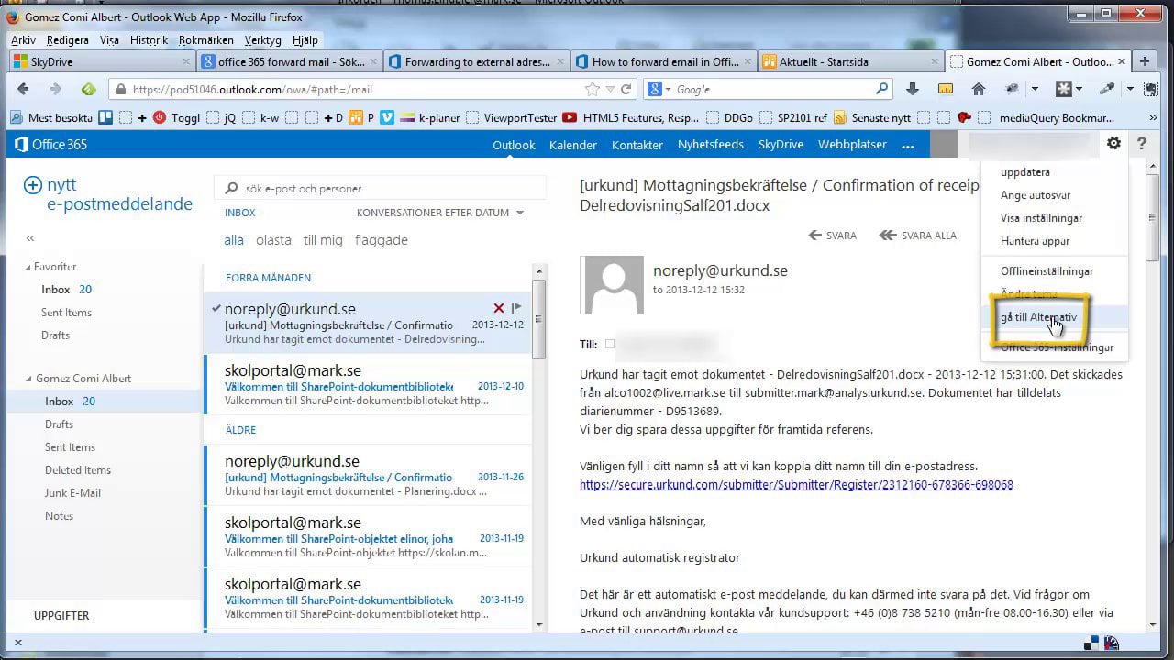Select Visa inställningar in settings menu
Screen dimensions: 1174x660
(x=1041, y=218)
